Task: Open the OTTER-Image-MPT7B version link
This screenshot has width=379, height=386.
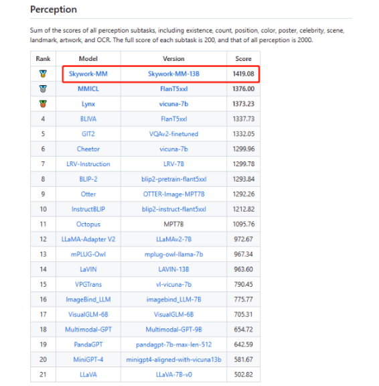Action: point(173,194)
